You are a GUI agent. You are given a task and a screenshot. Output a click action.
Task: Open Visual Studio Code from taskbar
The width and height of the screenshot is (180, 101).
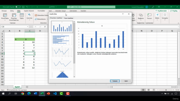(x=55, y=93)
